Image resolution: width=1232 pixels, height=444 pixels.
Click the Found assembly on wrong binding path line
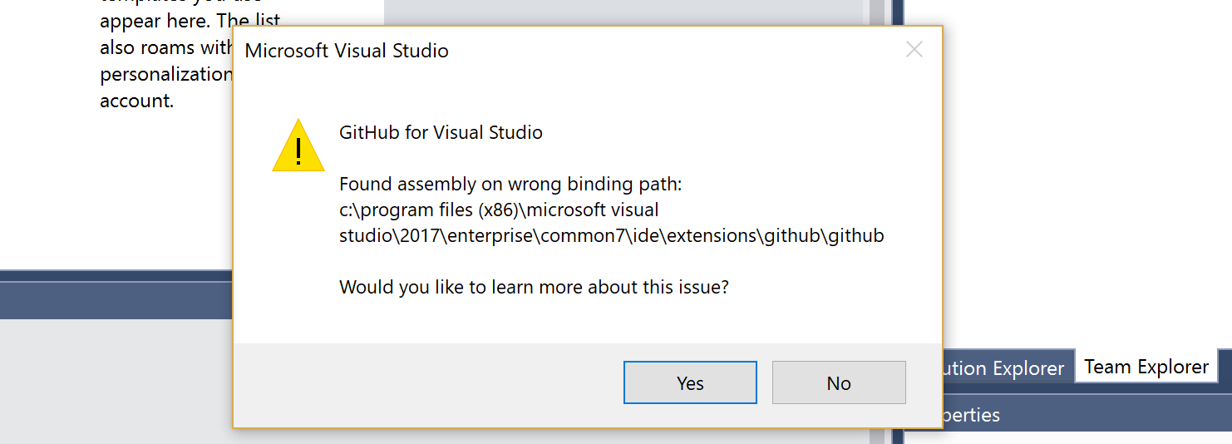point(510,184)
